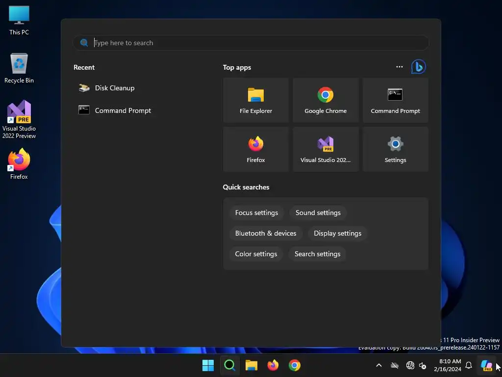Open the clock and date flyout
Viewport: 502px width, 377px height.
click(447, 365)
